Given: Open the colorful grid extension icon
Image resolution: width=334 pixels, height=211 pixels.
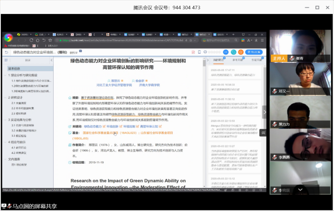Looking at the screenshot, I should (243, 40).
